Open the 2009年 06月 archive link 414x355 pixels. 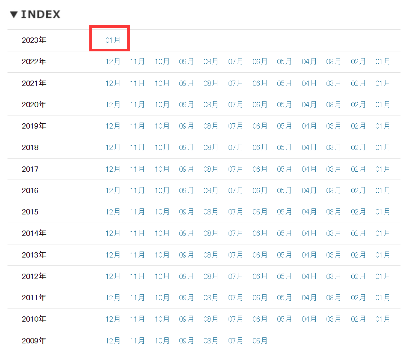coord(260,341)
